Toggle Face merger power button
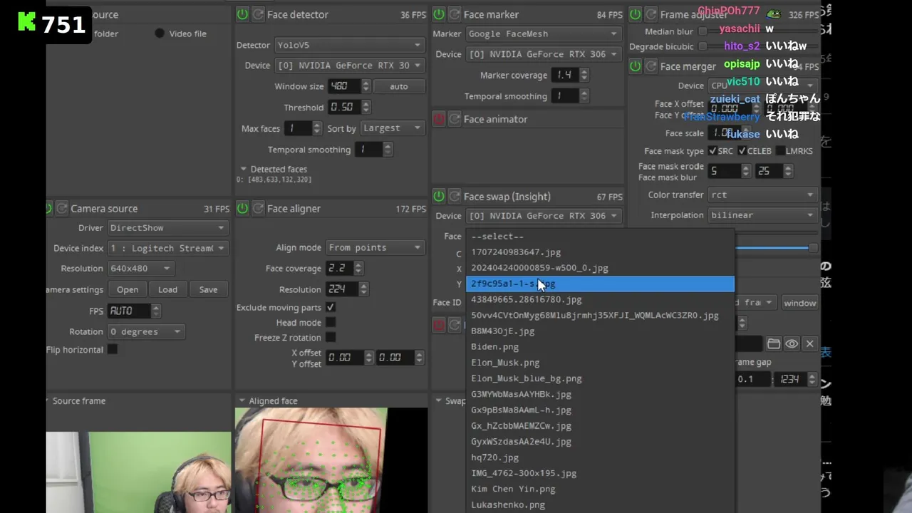This screenshot has width=912, height=513. click(635, 66)
